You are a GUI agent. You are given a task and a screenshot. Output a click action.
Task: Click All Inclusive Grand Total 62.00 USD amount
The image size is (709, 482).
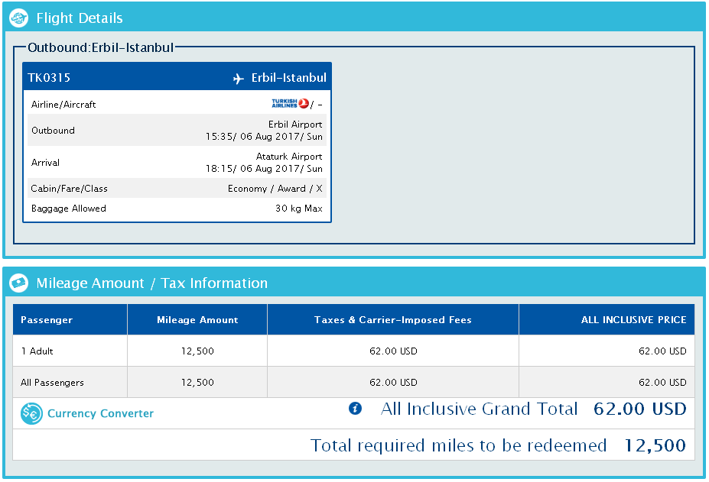[640, 409]
